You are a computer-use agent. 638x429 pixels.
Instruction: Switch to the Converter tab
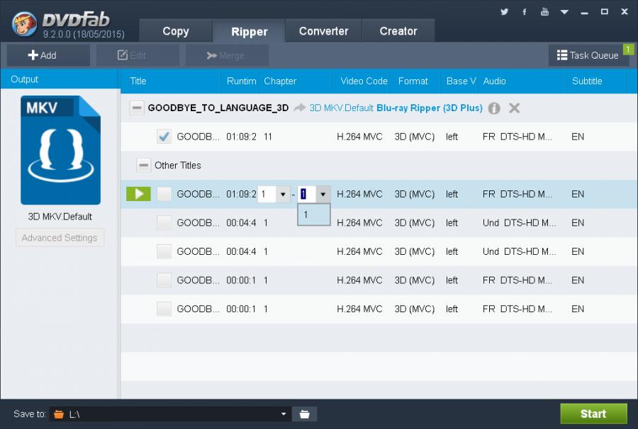[323, 31]
